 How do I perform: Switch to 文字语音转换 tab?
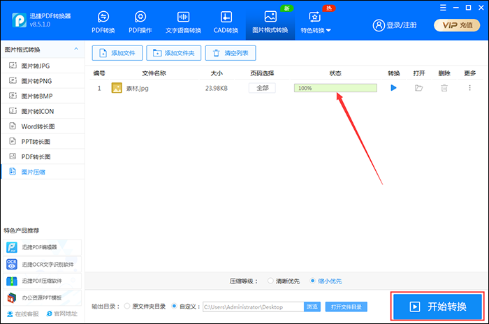point(183,22)
